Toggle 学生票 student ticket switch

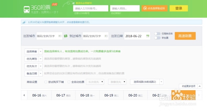(157, 38)
